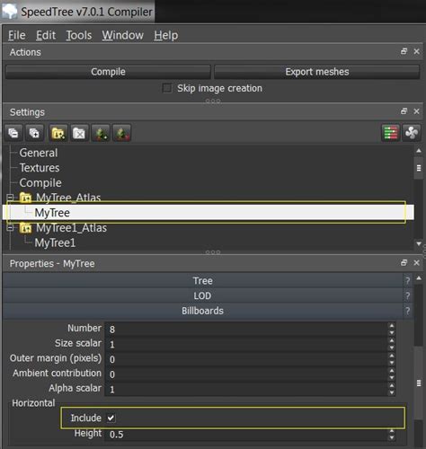Open the Window menu
The image size is (426, 449).
coord(123,35)
